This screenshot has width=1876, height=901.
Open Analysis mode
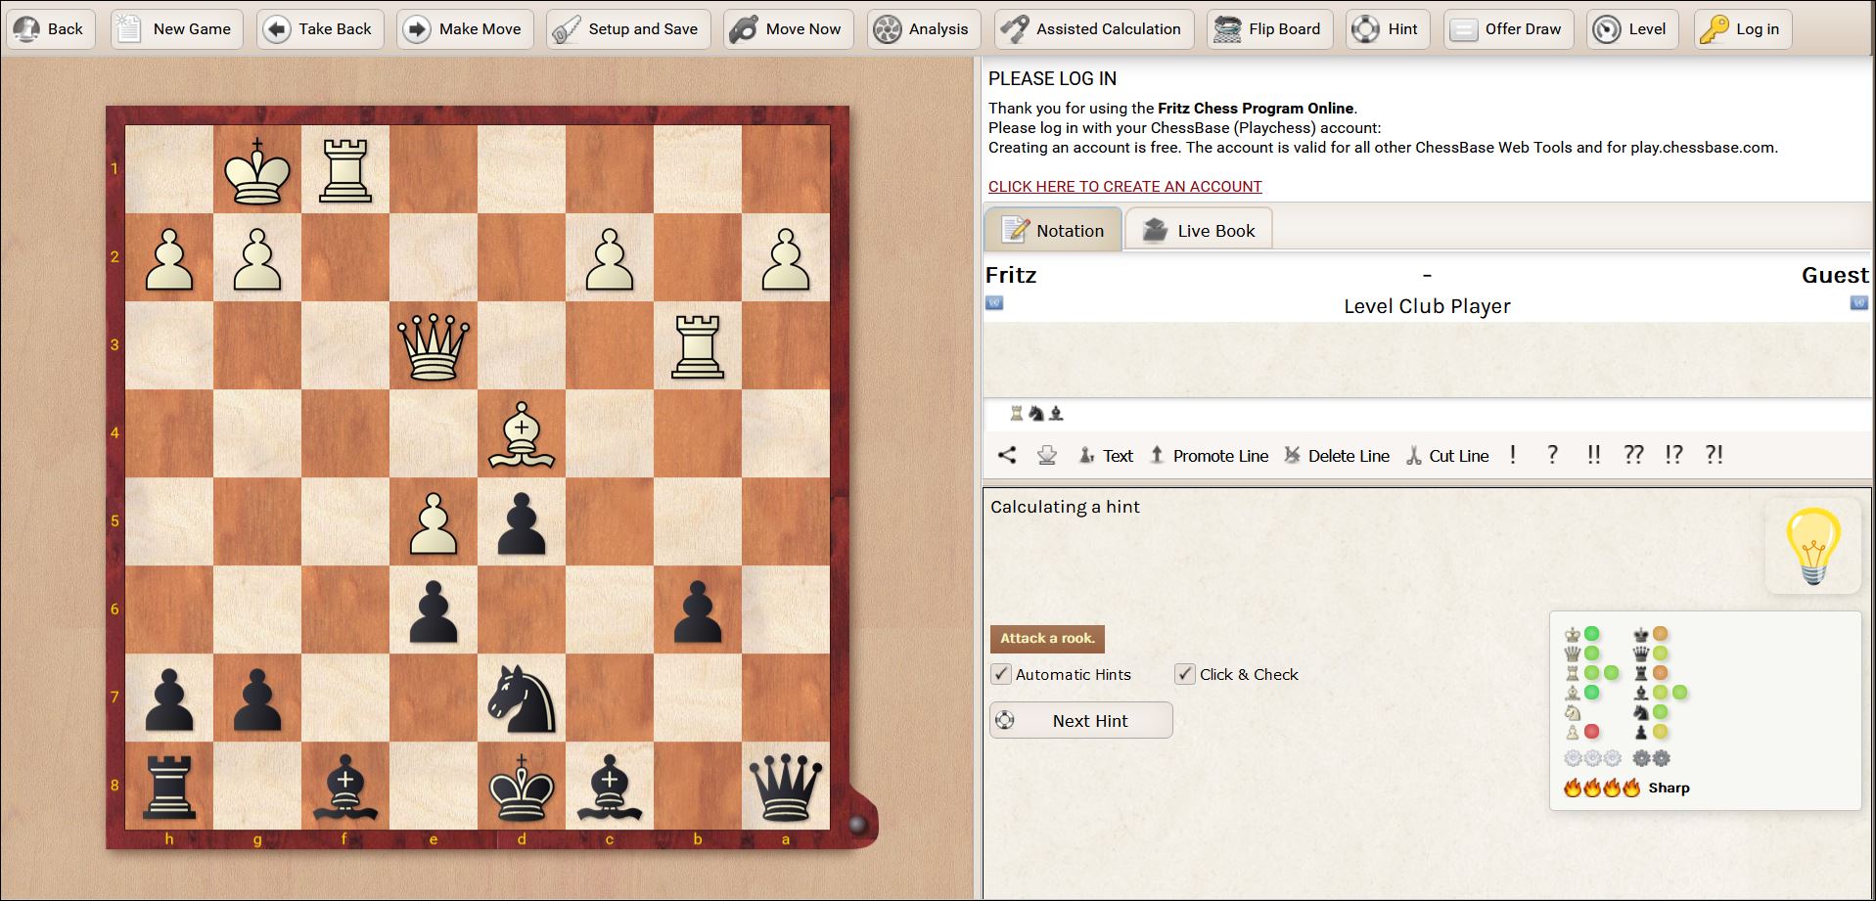point(921,28)
